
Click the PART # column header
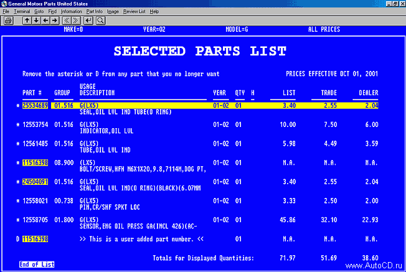click(x=32, y=93)
